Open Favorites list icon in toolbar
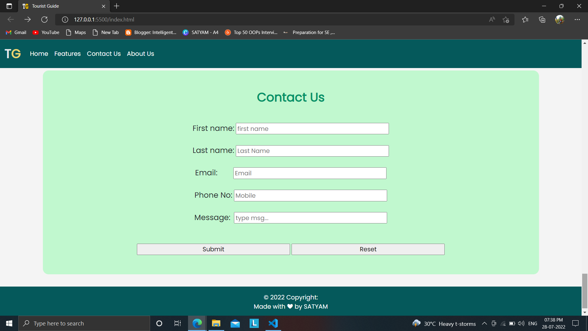Viewport: 588px width, 331px height. (525, 20)
